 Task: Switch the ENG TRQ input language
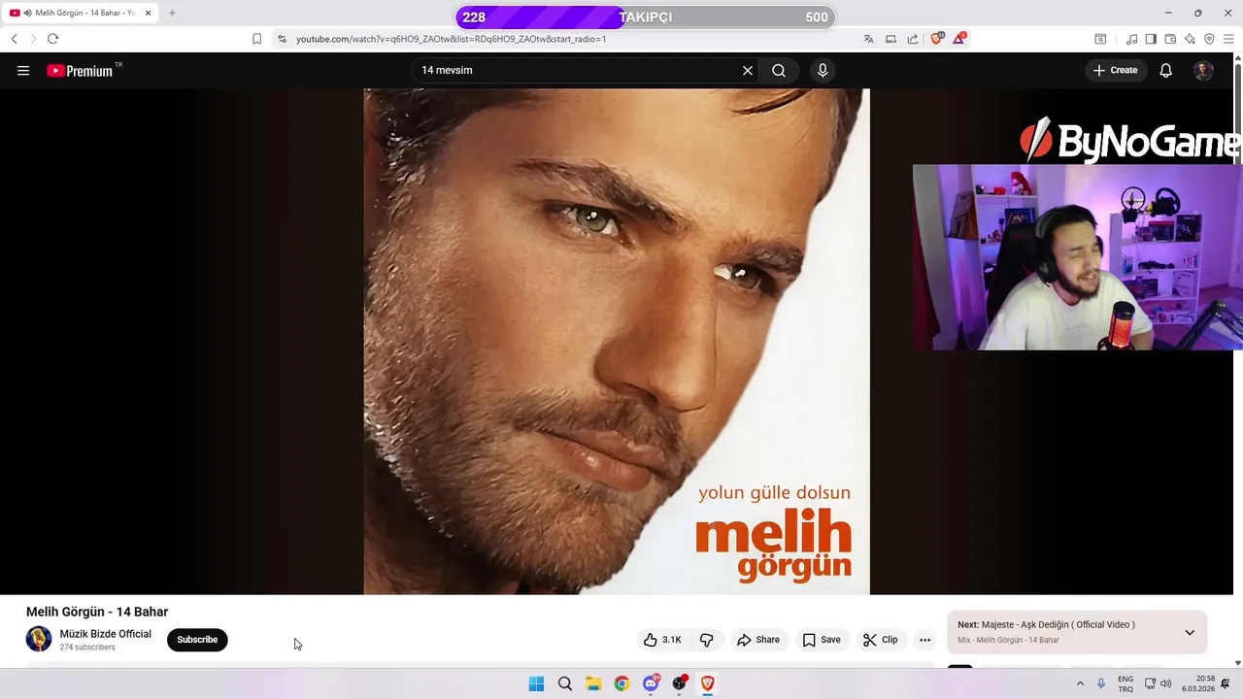(x=1125, y=683)
